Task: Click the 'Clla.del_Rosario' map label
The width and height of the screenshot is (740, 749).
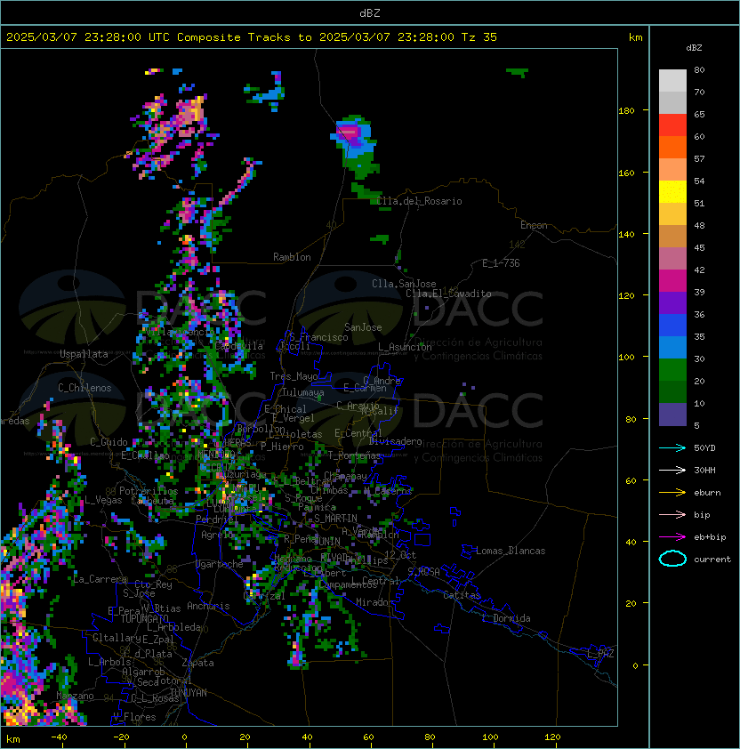Action: tap(419, 201)
